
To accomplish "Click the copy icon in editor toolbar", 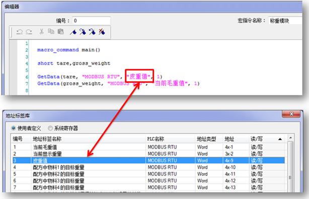I will pos(51,32).
